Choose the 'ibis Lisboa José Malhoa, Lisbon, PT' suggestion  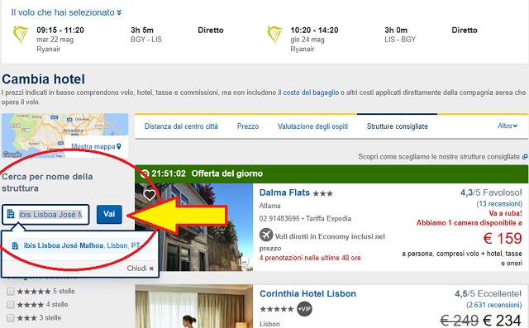[x=80, y=245]
